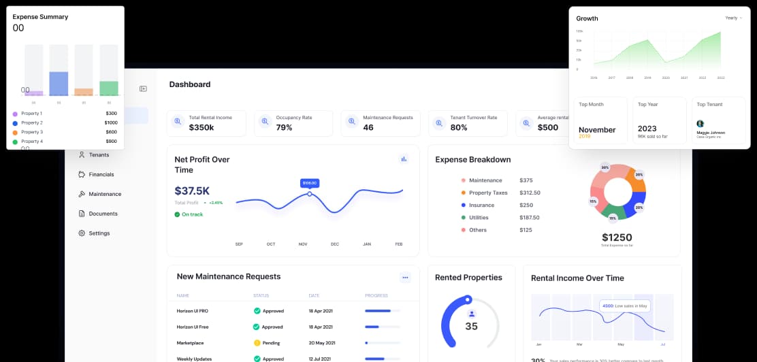Viewport: 757px width, 362px height.
Task: Click the bar chart icon in Net Profit
Action: click(404, 159)
